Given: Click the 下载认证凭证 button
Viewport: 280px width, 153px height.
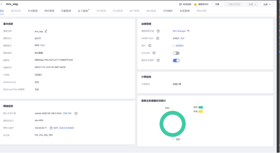Looking at the screenshot, I should [x=234, y=4].
